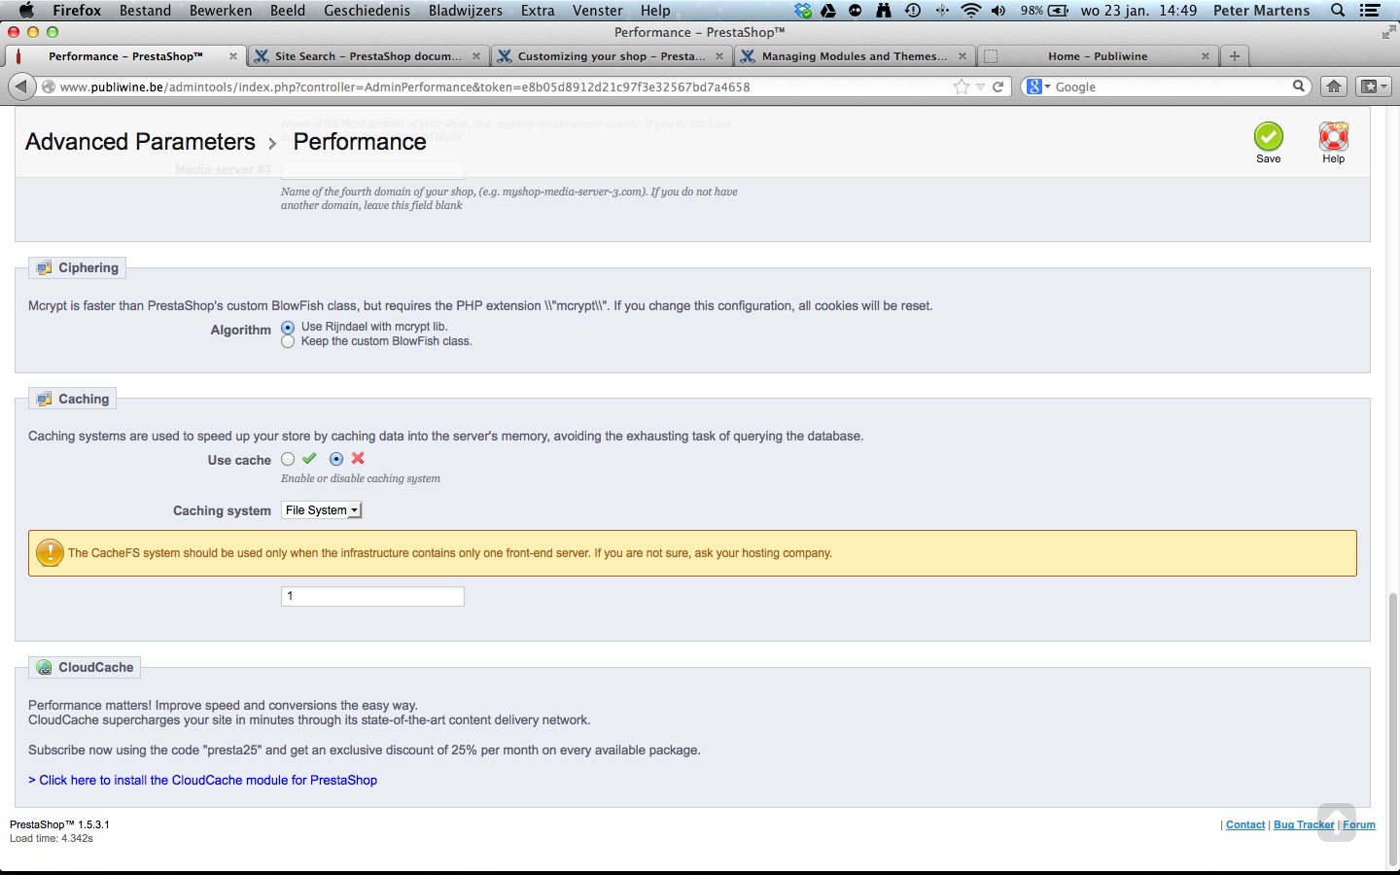
Task: Click the scroll-to-top arrow icon
Action: tap(1337, 822)
